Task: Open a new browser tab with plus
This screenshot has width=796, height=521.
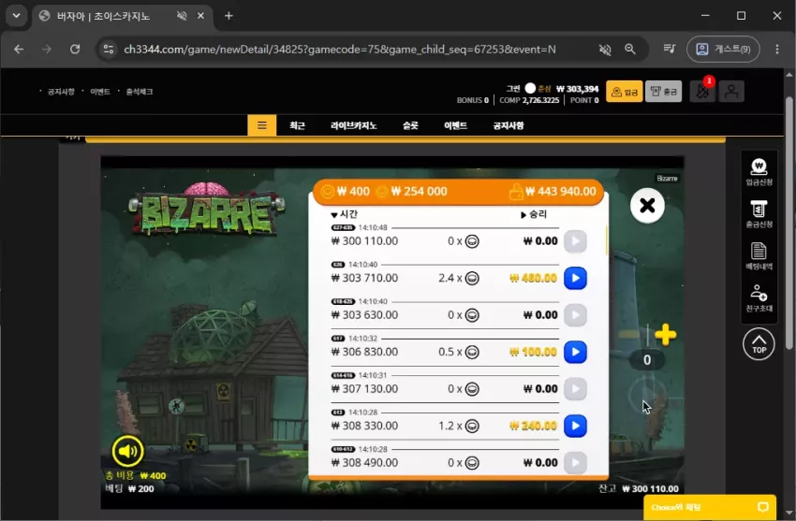Action: coord(228,16)
